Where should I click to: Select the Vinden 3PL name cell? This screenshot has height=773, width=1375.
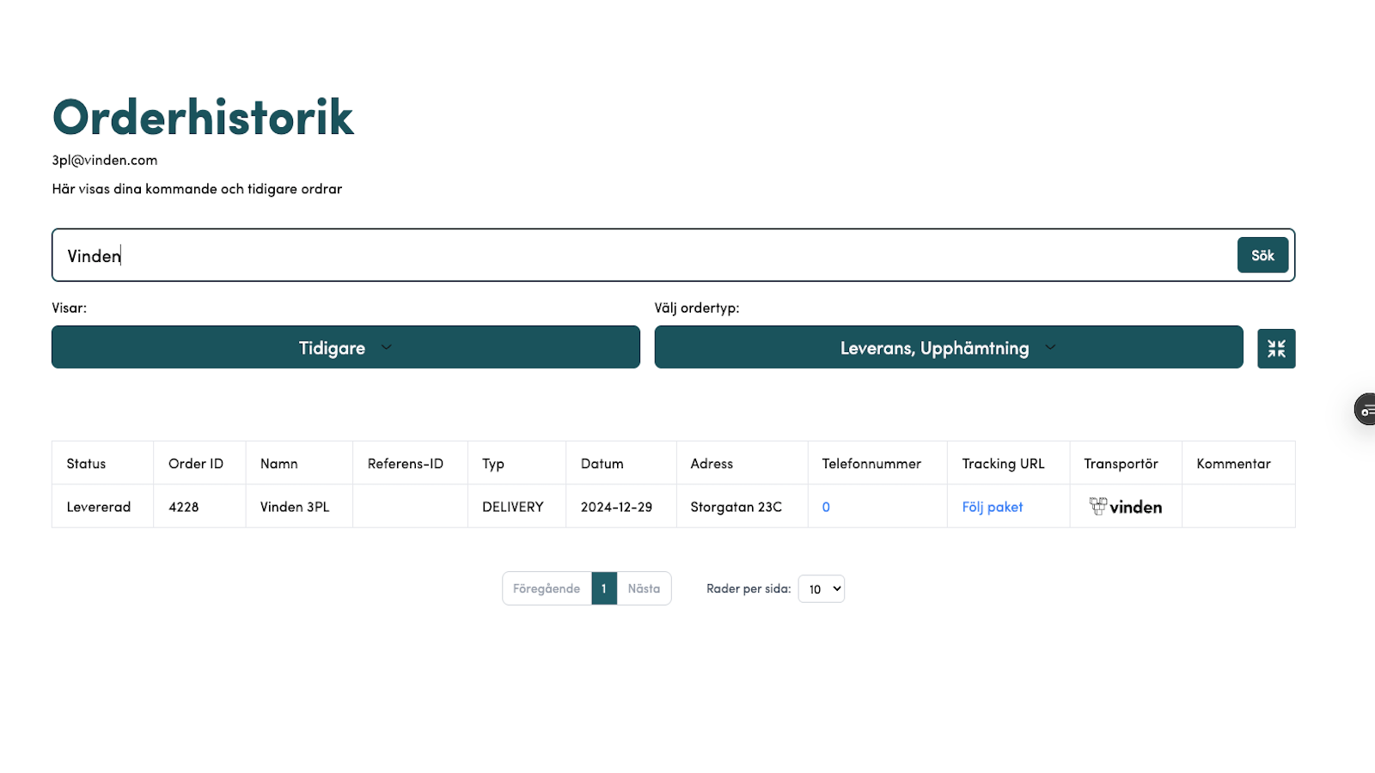point(299,507)
